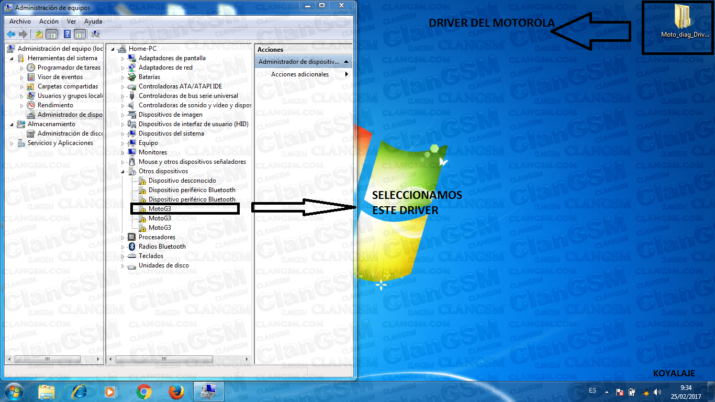Click the scan for hardware changes icon

(96, 34)
